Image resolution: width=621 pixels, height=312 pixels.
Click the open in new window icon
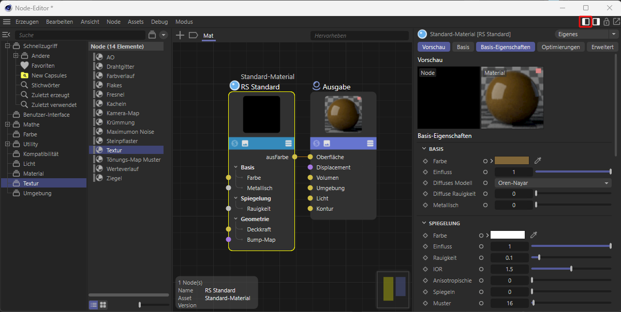[x=616, y=22]
